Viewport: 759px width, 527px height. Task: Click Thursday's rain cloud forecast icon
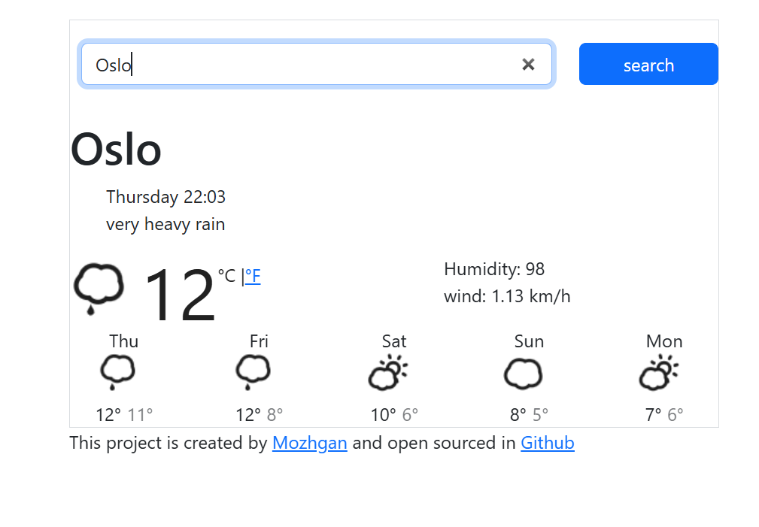coord(117,371)
